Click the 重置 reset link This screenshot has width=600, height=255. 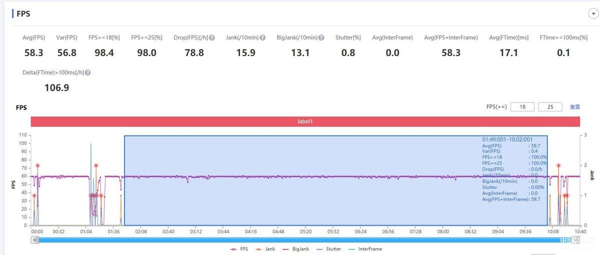(x=575, y=106)
